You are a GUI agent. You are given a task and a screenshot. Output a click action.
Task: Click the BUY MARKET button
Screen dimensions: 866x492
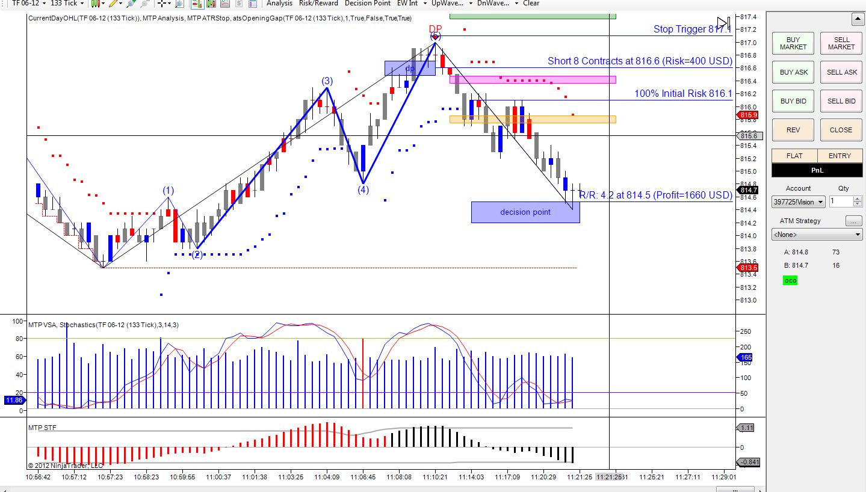(793, 43)
